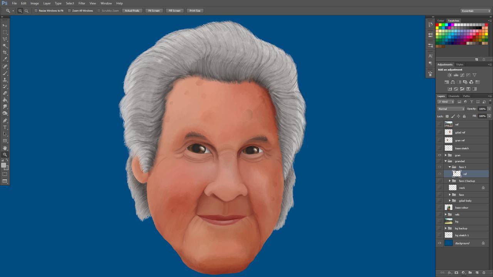The image size is (493, 277).
Task: Enable Resize Windows to Fit checkbox
Action: 36,11
